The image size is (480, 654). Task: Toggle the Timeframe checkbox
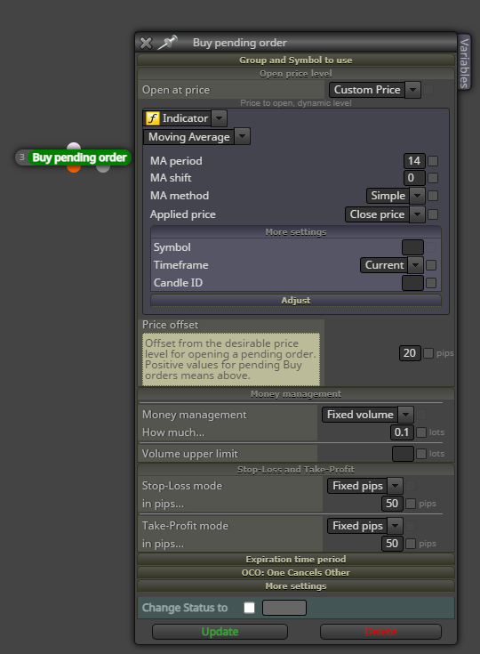(431, 265)
